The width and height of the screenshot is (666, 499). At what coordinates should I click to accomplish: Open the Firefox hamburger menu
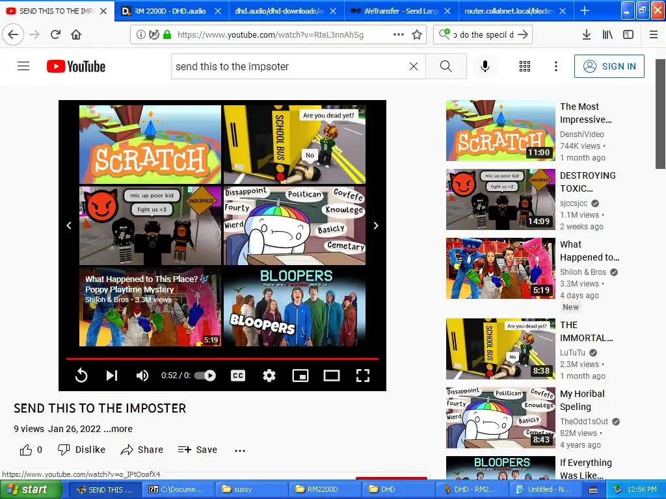[x=654, y=34]
